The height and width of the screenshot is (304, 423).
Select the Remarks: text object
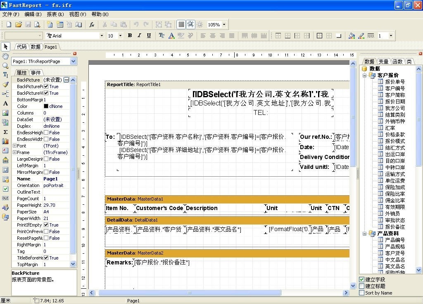(x=119, y=262)
